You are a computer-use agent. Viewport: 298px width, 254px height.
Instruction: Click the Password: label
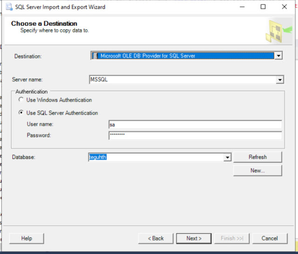(x=39, y=135)
